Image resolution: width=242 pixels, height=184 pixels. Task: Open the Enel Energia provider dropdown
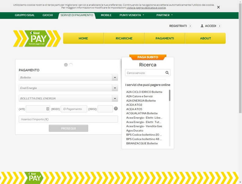coord(68,88)
